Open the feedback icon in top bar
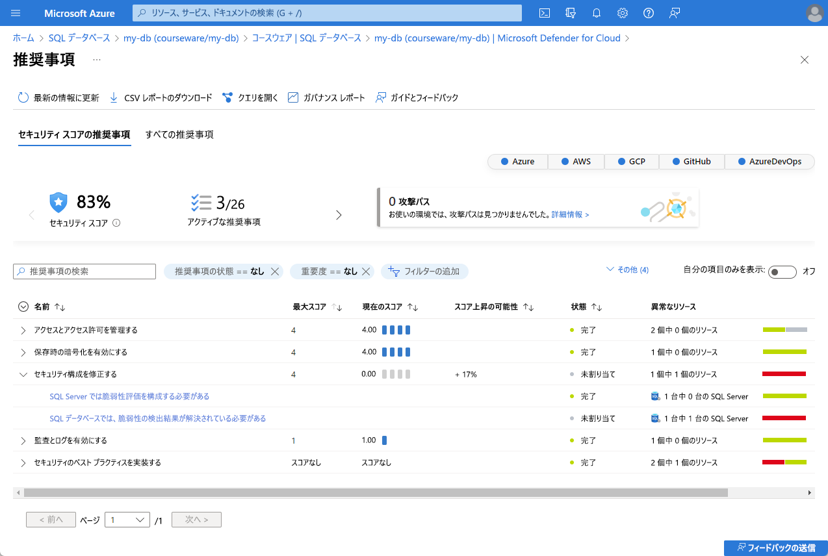This screenshot has width=828, height=556. (675, 13)
